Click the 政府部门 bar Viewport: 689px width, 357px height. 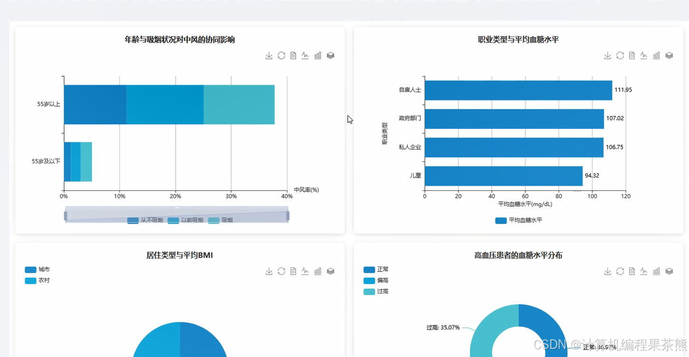click(514, 119)
